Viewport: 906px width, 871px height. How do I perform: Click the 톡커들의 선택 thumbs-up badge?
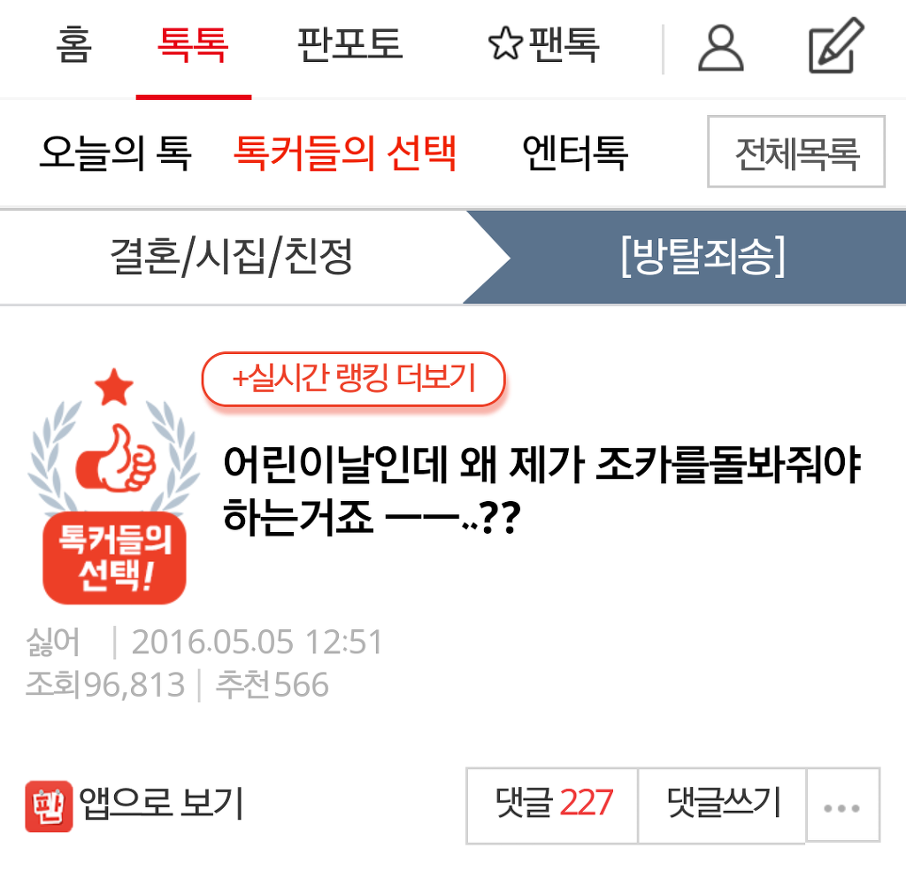(x=114, y=487)
